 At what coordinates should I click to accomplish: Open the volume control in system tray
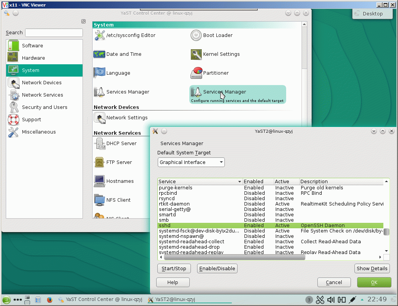331,300
